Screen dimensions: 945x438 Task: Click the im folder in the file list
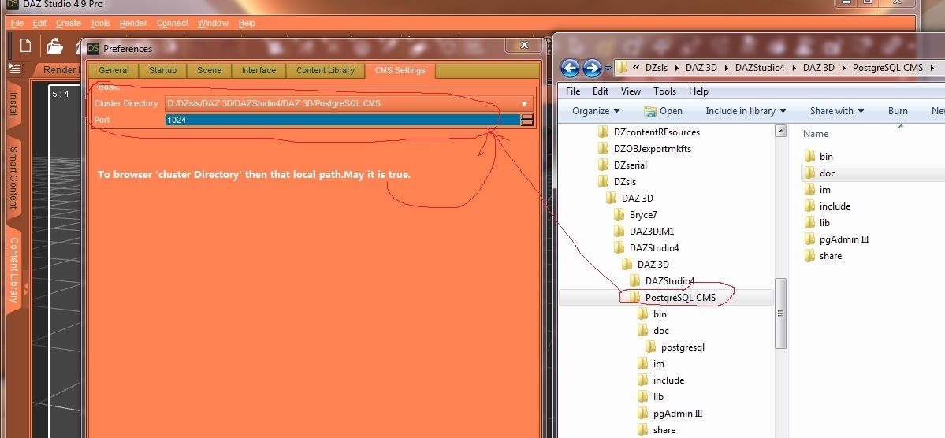coord(817,190)
